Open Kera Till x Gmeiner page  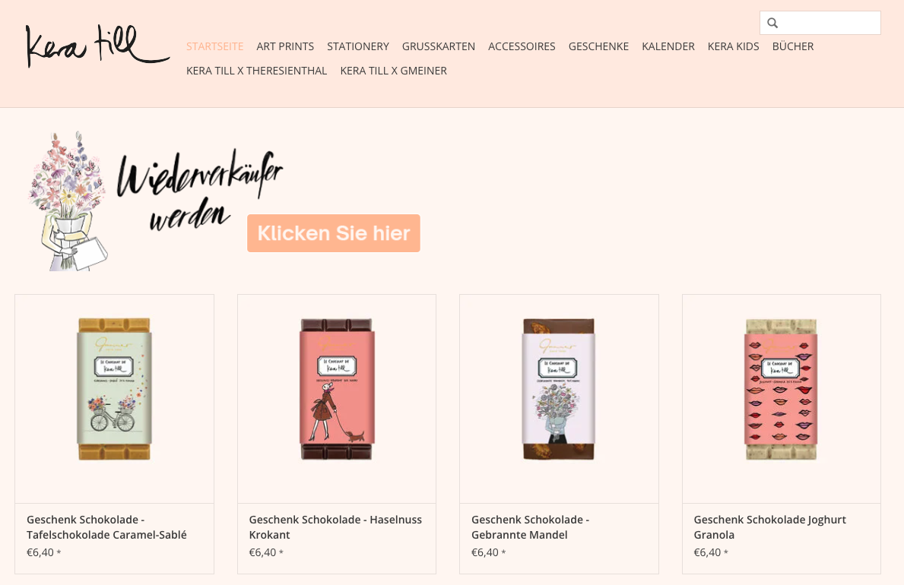[393, 71]
